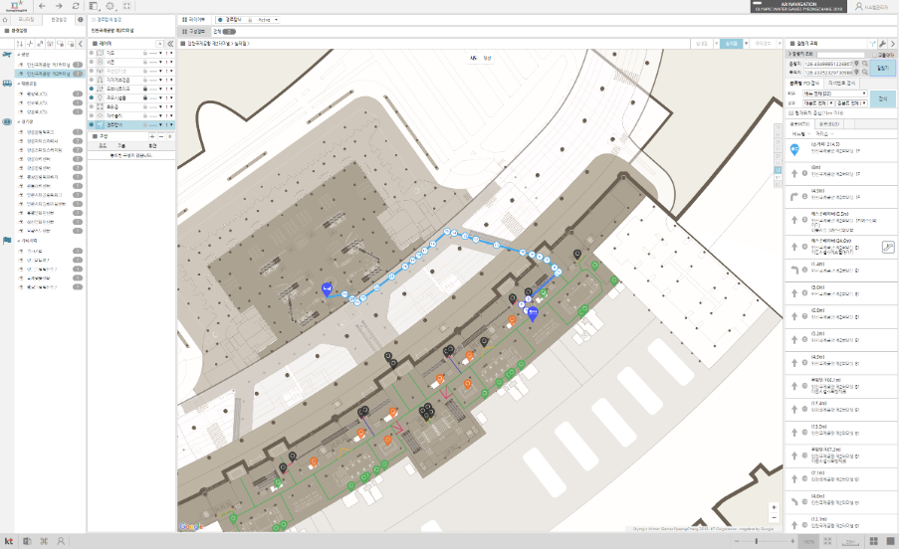This screenshot has width=900, height=549.
Task: Toggle visibility dot of first layer row
Action: point(92,52)
